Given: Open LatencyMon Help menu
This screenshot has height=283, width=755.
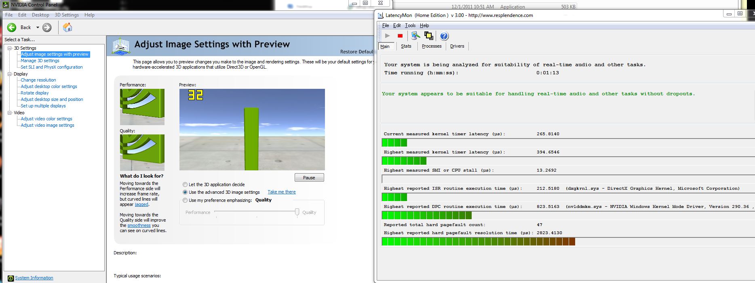Looking at the screenshot, I should tap(424, 25).
